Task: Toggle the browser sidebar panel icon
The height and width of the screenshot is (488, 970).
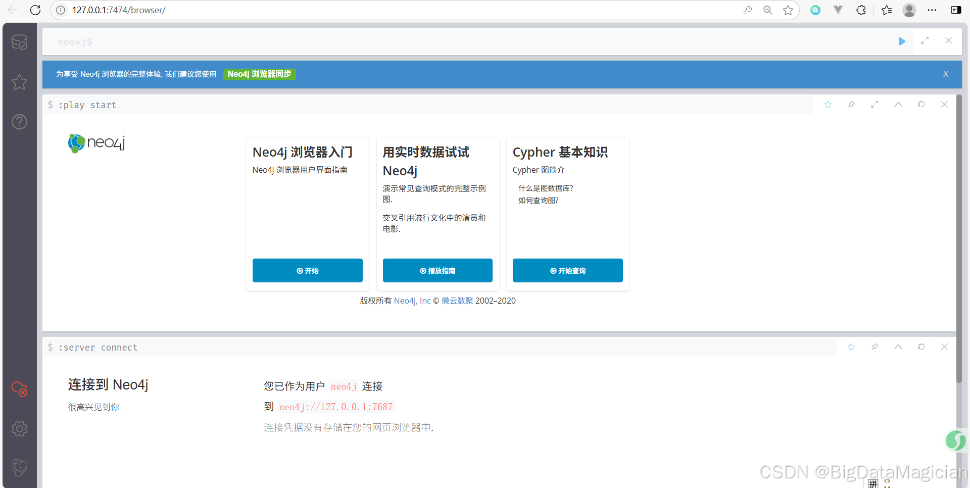Action: [x=956, y=10]
